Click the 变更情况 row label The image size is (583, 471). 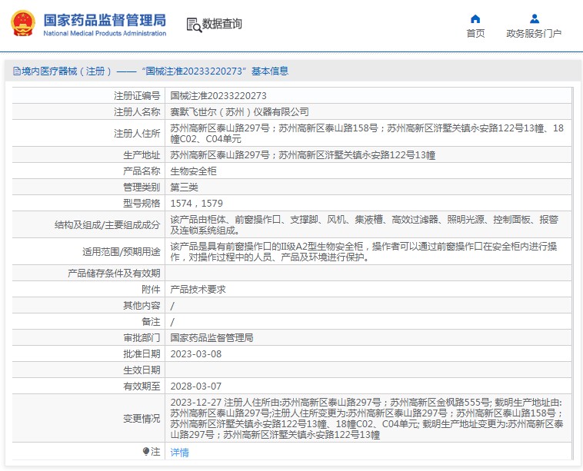(142, 419)
